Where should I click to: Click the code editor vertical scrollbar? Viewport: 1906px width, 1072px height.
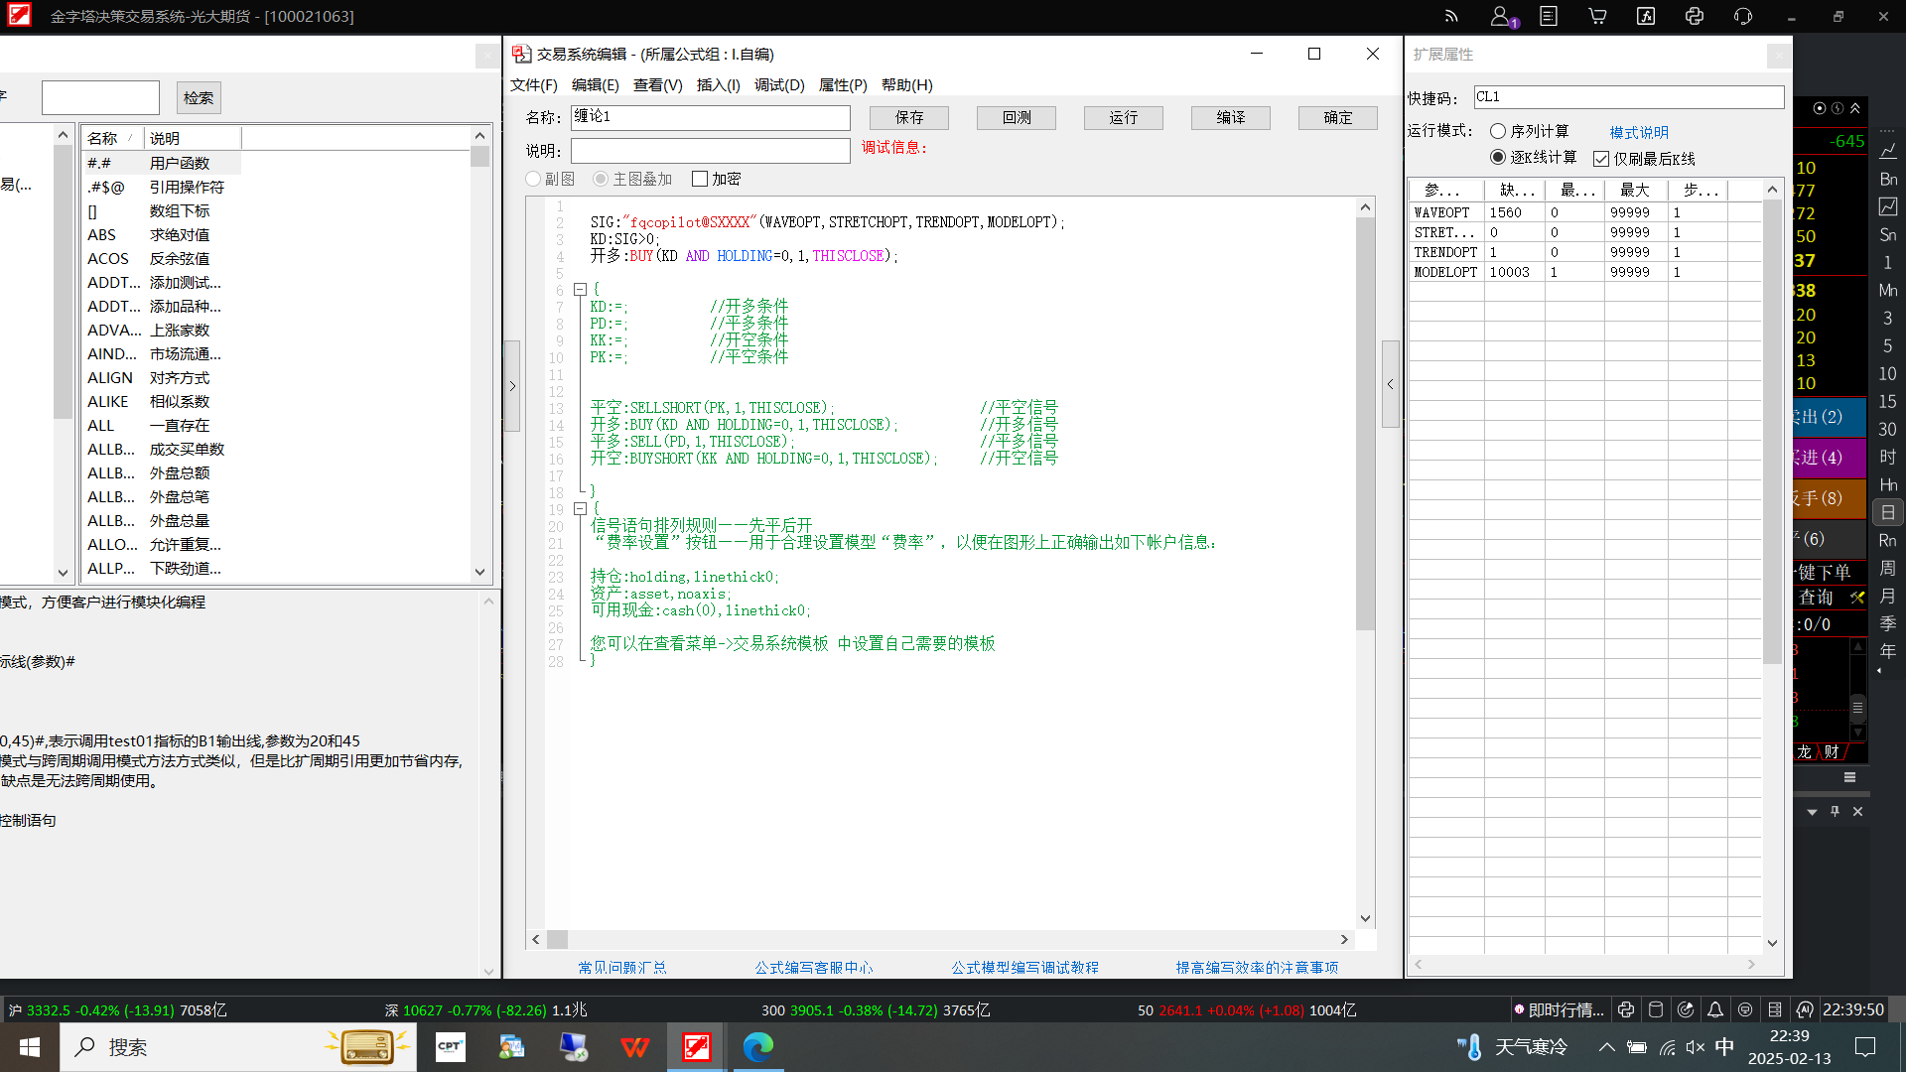pyautogui.click(x=1365, y=423)
